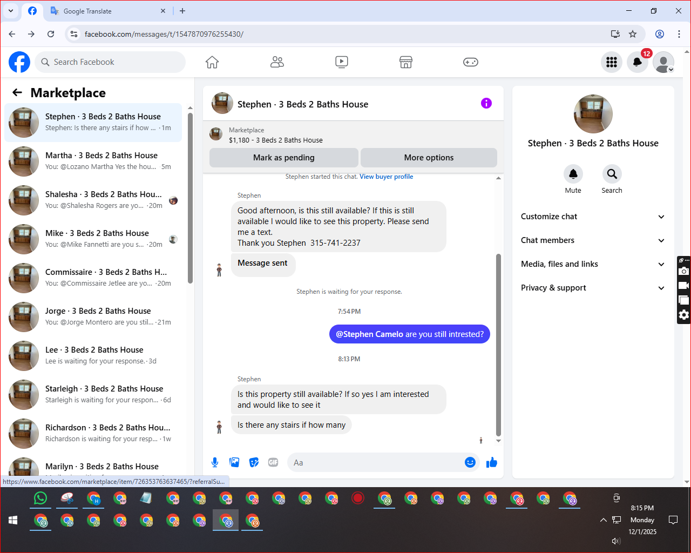
Task: Click the conversation list scrollbar
Action: 190,197
